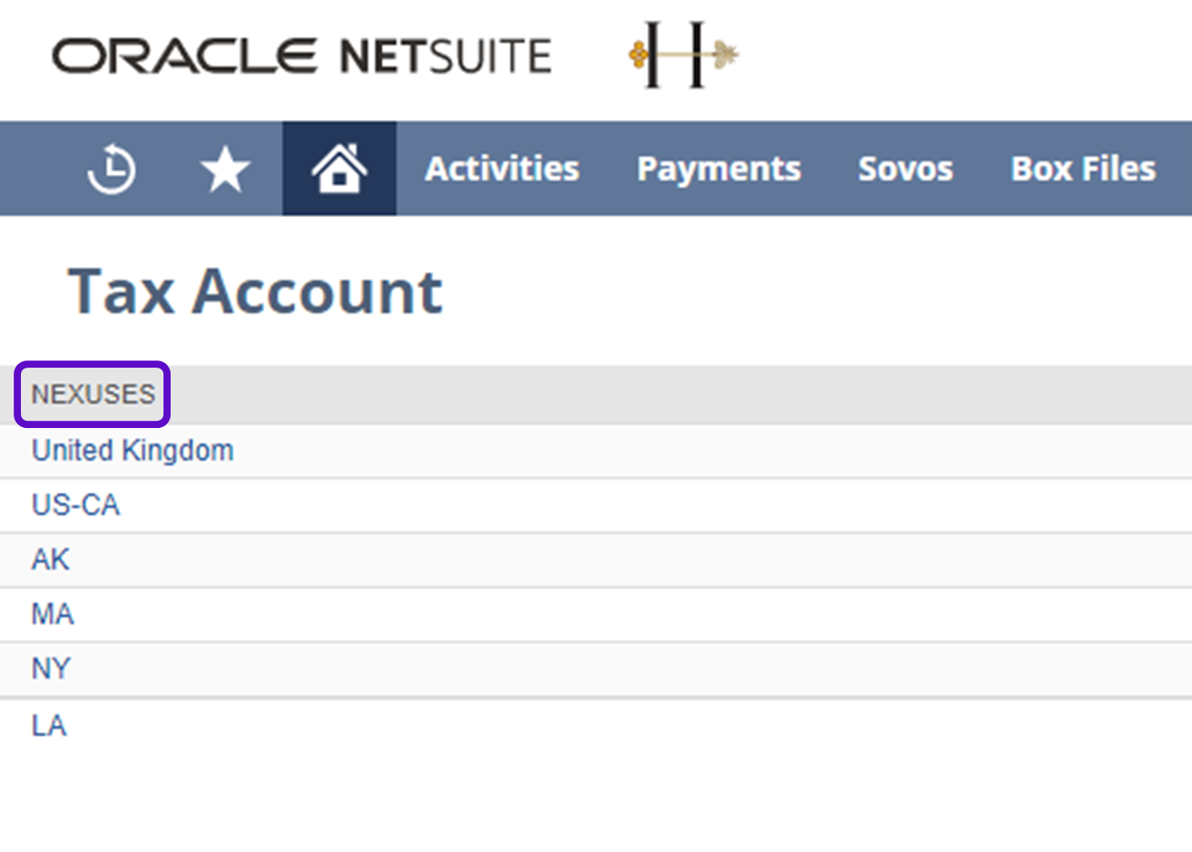Select the AK nexus entry
This screenshot has width=1192, height=852.
51,559
